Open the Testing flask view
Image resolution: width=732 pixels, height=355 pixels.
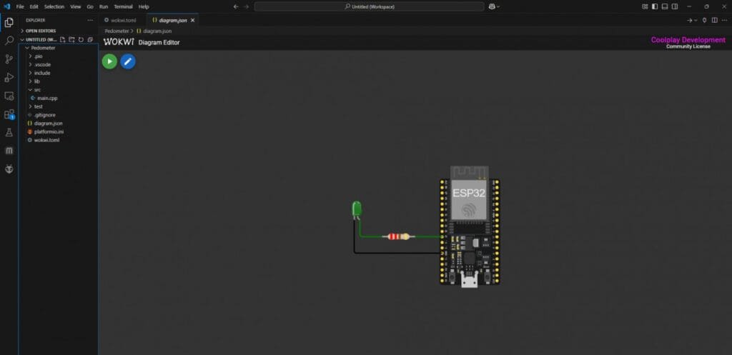[9, 132]
